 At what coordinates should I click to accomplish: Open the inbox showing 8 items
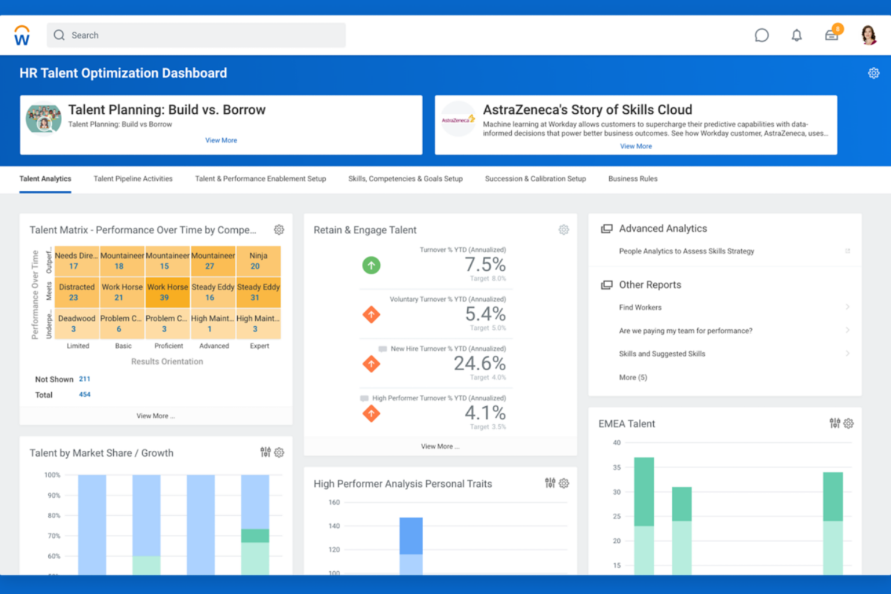coord(832,35)
